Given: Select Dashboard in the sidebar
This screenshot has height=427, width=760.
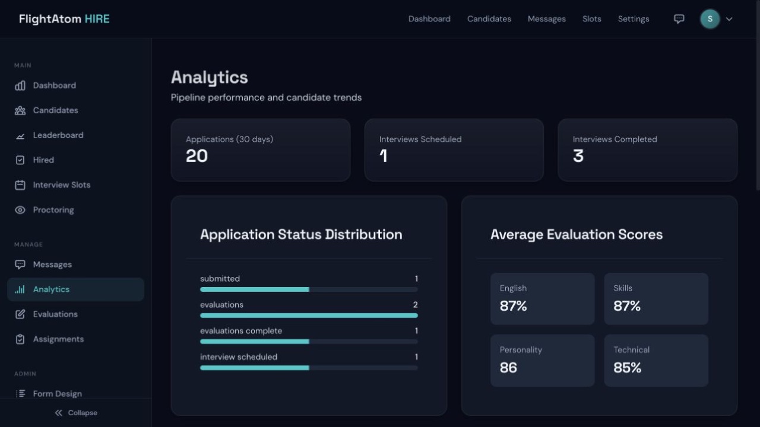Looking at the screenshot, I should pos(76,85).
